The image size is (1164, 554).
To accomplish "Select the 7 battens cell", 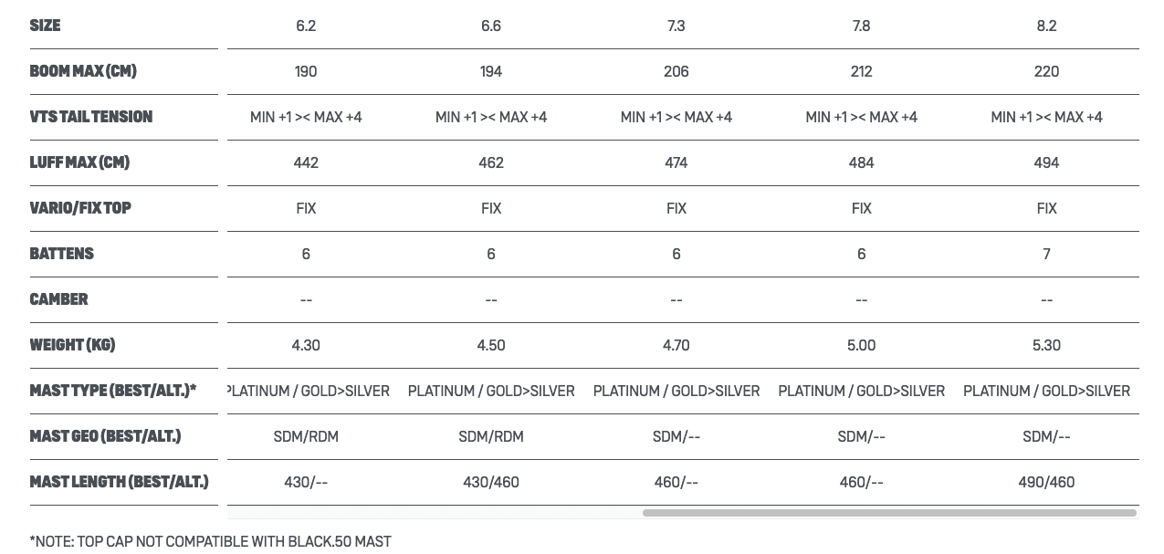I will pos(1046,254).
